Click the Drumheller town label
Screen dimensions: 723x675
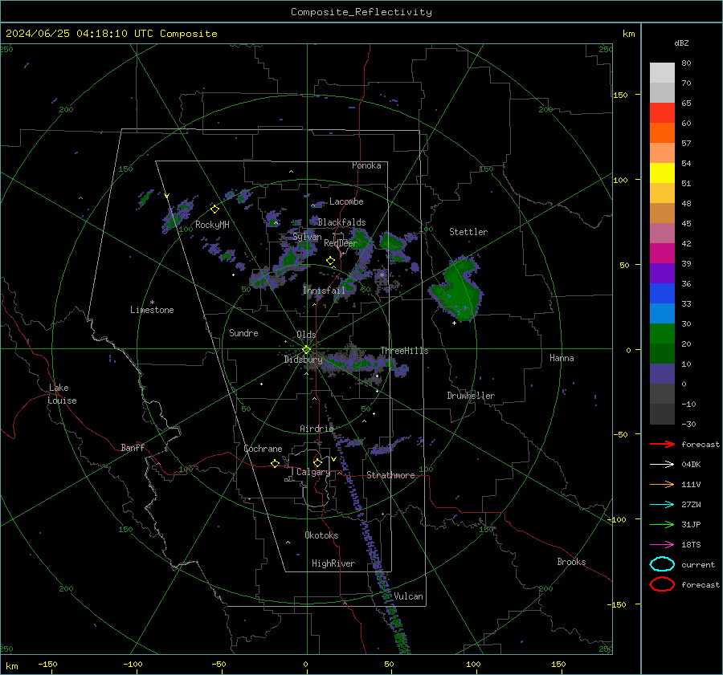471,396
